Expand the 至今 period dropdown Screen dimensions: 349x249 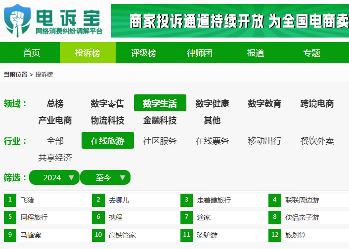105,177
